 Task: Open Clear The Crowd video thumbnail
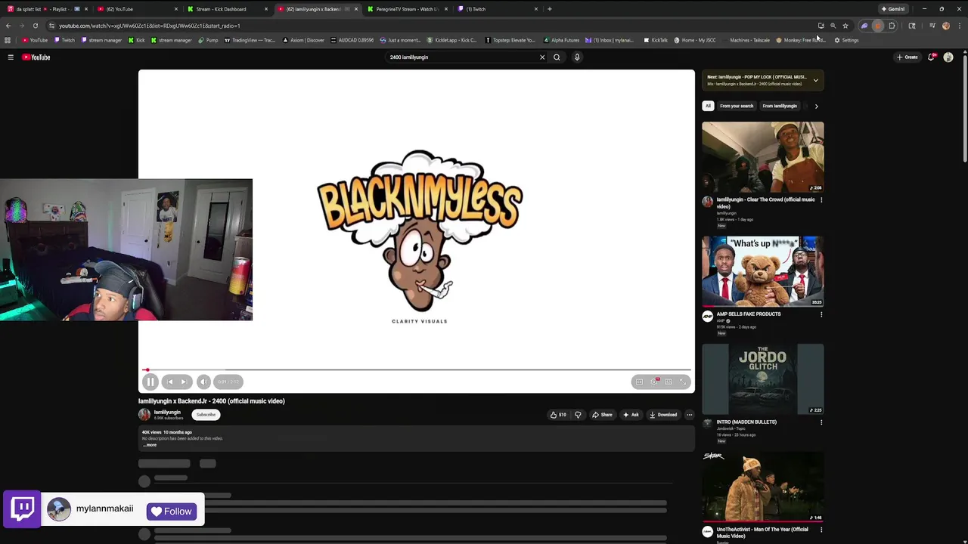pos(762,157)
